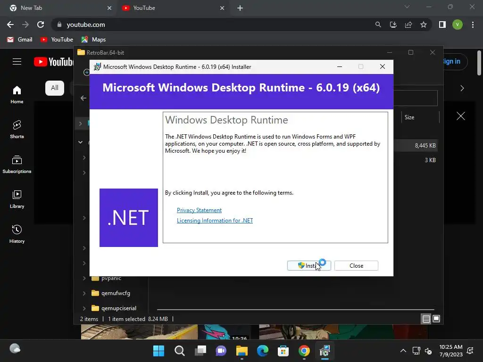Open the Privacy Statement link

point(199,210)
